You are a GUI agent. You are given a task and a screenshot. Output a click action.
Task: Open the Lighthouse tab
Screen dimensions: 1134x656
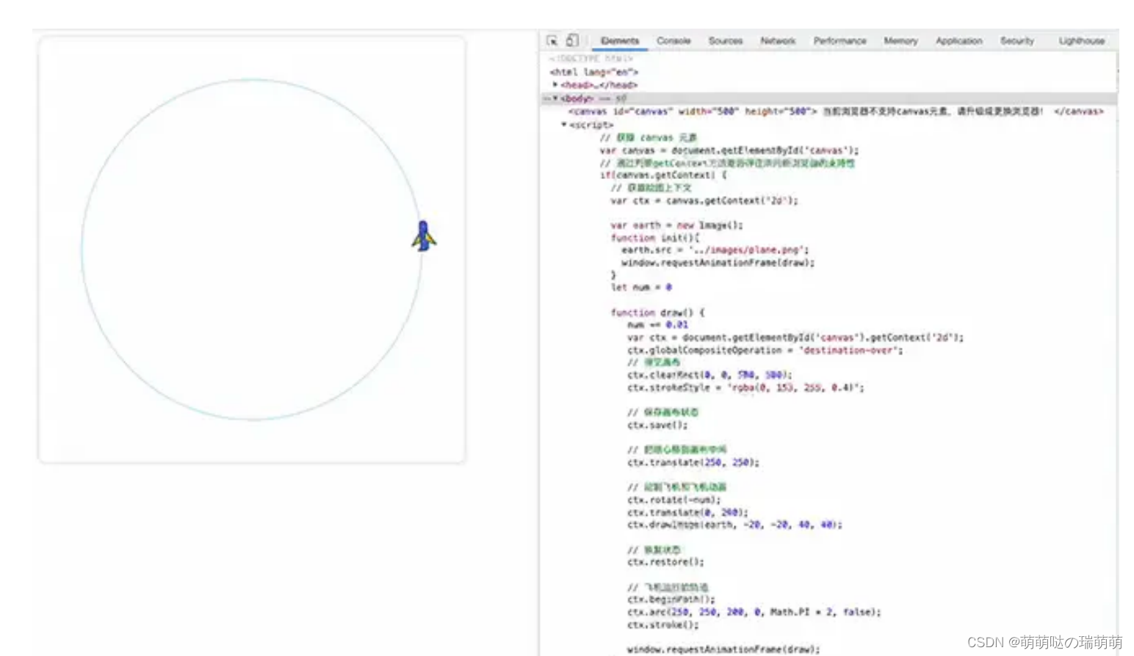click(x=1081, y=41)
